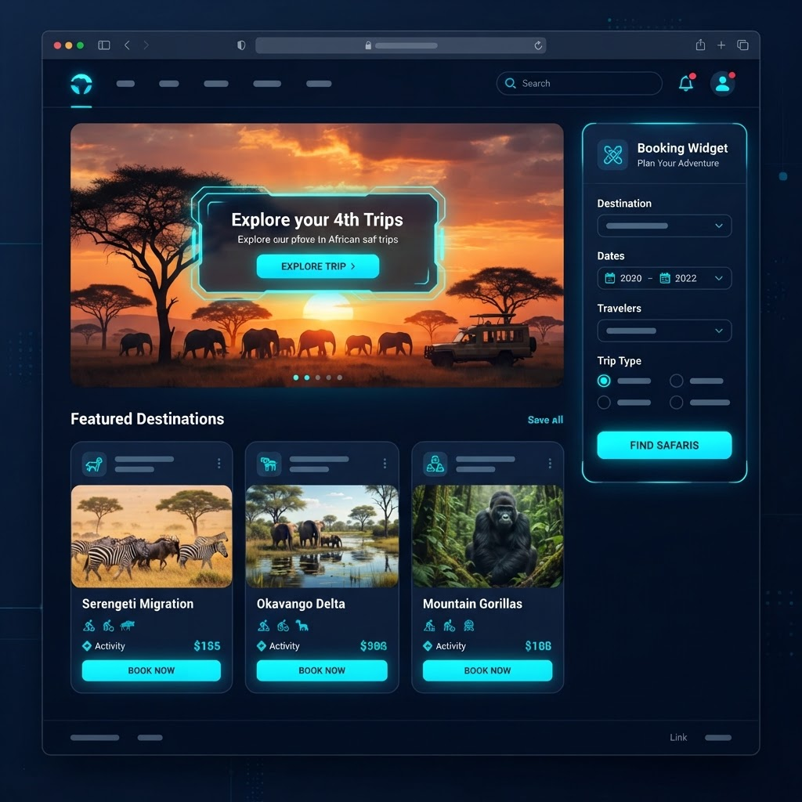This screenshot has height=802, width=802.
Task: Click the Save All link
Action: pyautogui.click(x=545, y=420)
